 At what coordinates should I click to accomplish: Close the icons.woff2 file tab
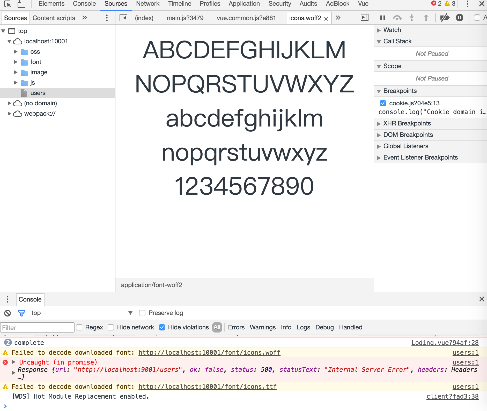point(326,19)
